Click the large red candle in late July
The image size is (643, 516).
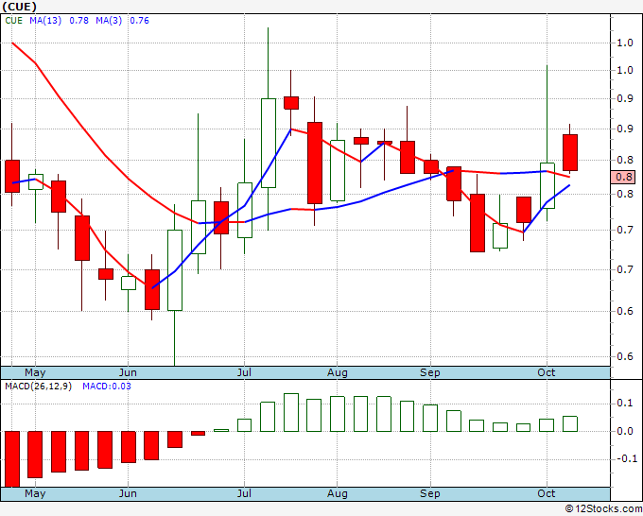point(315,163)
